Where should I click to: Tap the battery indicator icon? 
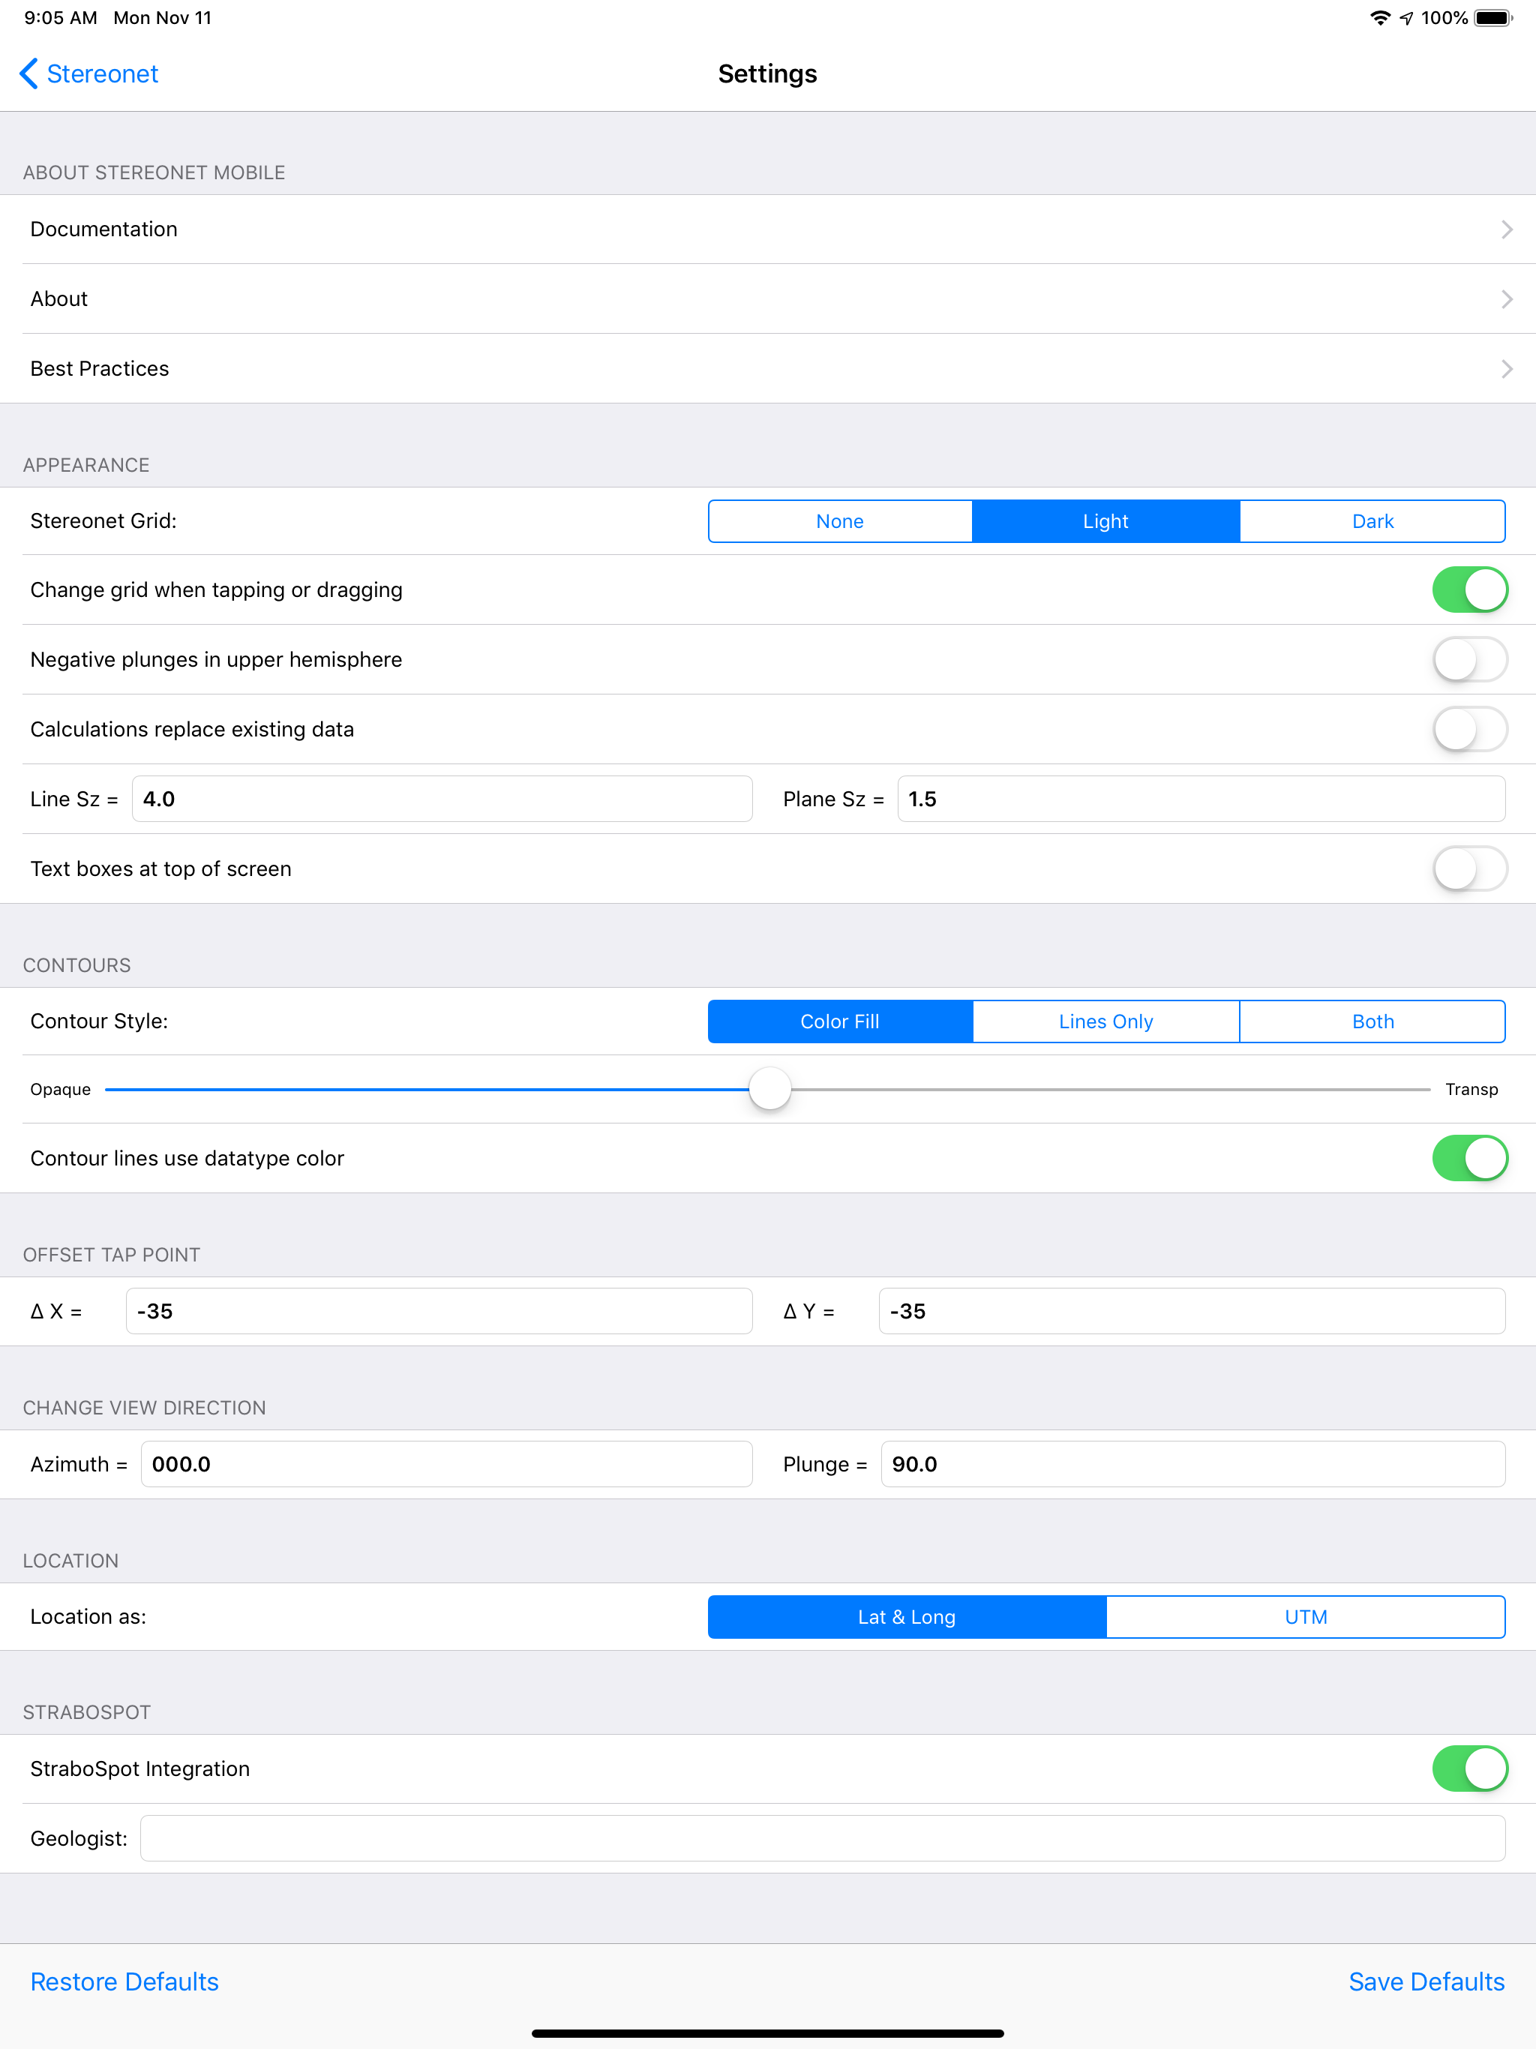click(1492, 17)
